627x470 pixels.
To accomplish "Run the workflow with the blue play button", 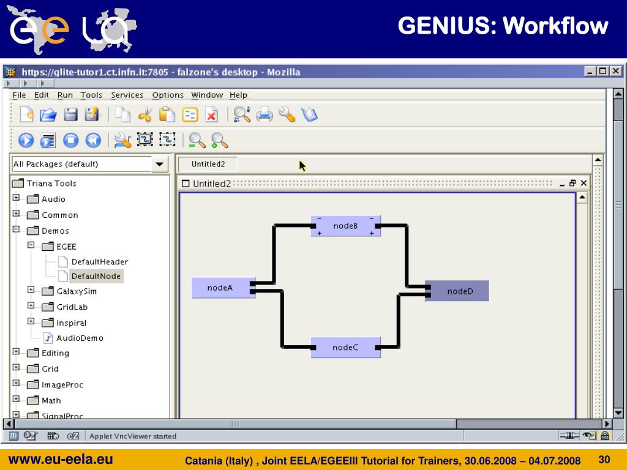I will tap(26, 140).
